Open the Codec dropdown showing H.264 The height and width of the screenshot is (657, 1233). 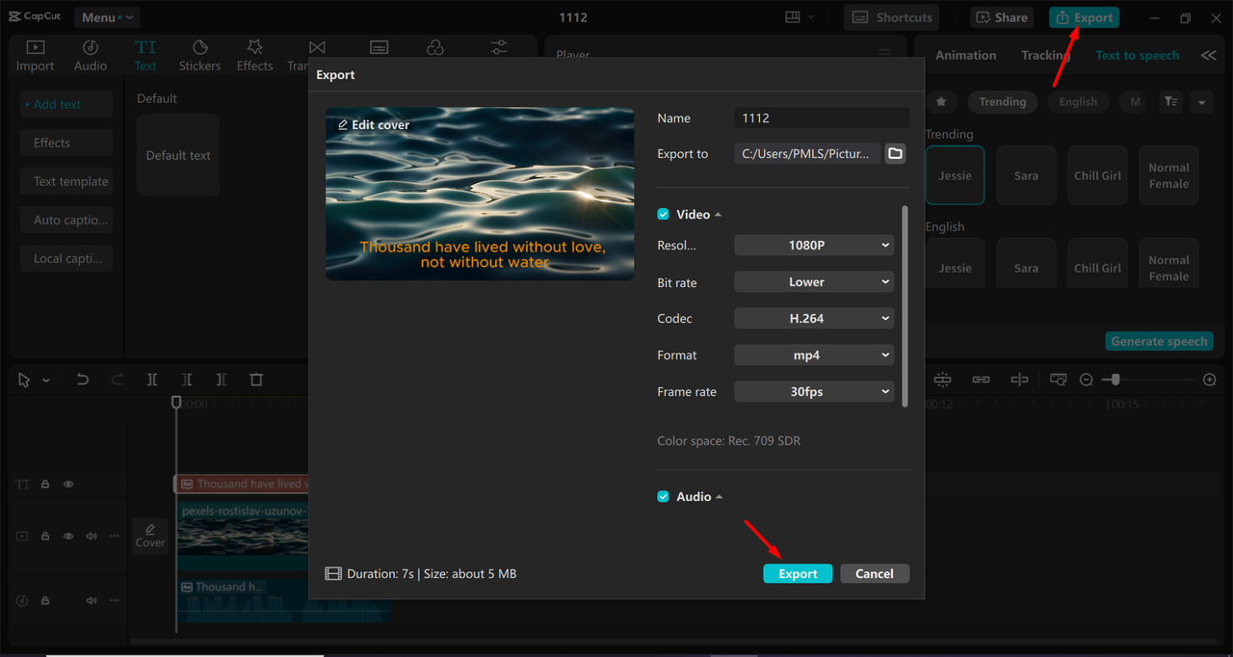(814, 319)
